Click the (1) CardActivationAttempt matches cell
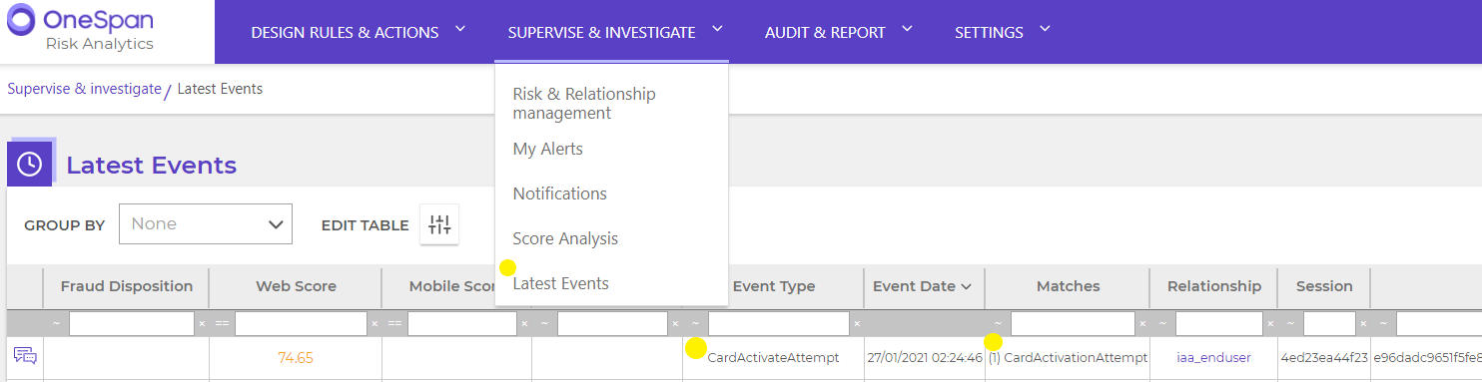Screen dimensions: 1482x382 (x=1068, y=357)
